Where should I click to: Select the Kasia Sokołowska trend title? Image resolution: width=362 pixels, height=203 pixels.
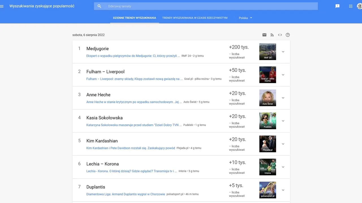(x=104, y=118)
